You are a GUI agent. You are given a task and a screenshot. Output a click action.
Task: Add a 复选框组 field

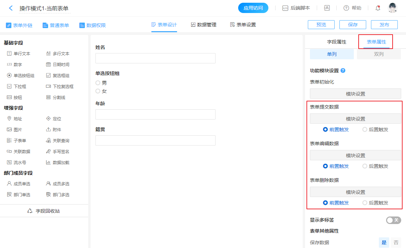58,75
